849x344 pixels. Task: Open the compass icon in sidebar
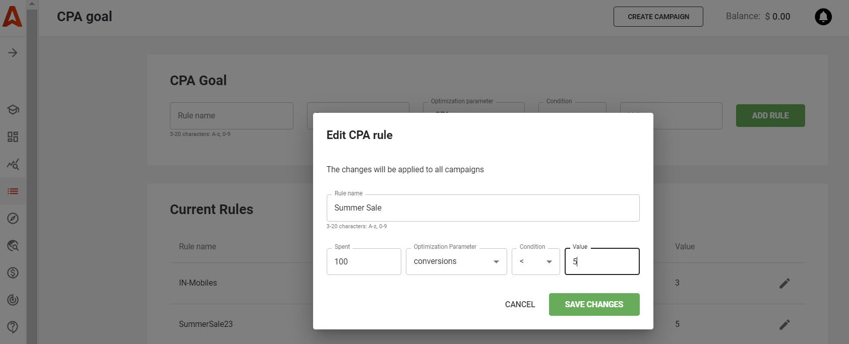click(x=13, y=219)
